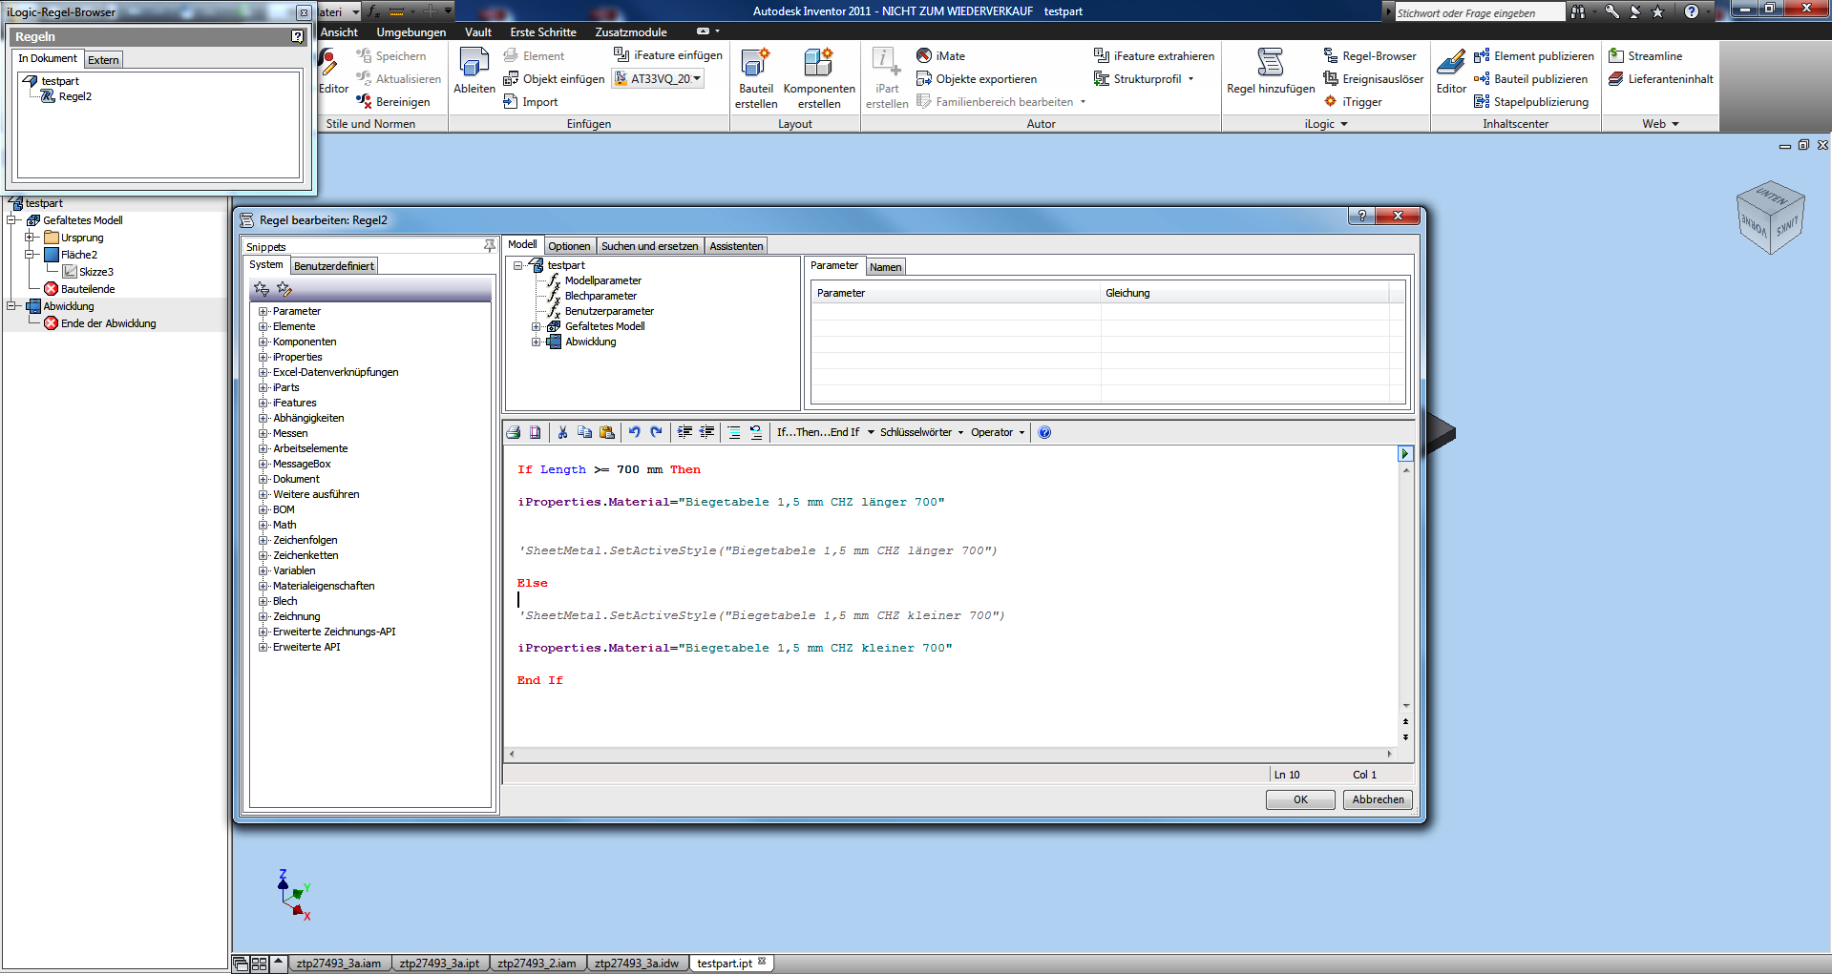Pin the Snippets panel with the pushpin
The height and width of the screenshot is (974, 1832).
click(x=490, y=246)
